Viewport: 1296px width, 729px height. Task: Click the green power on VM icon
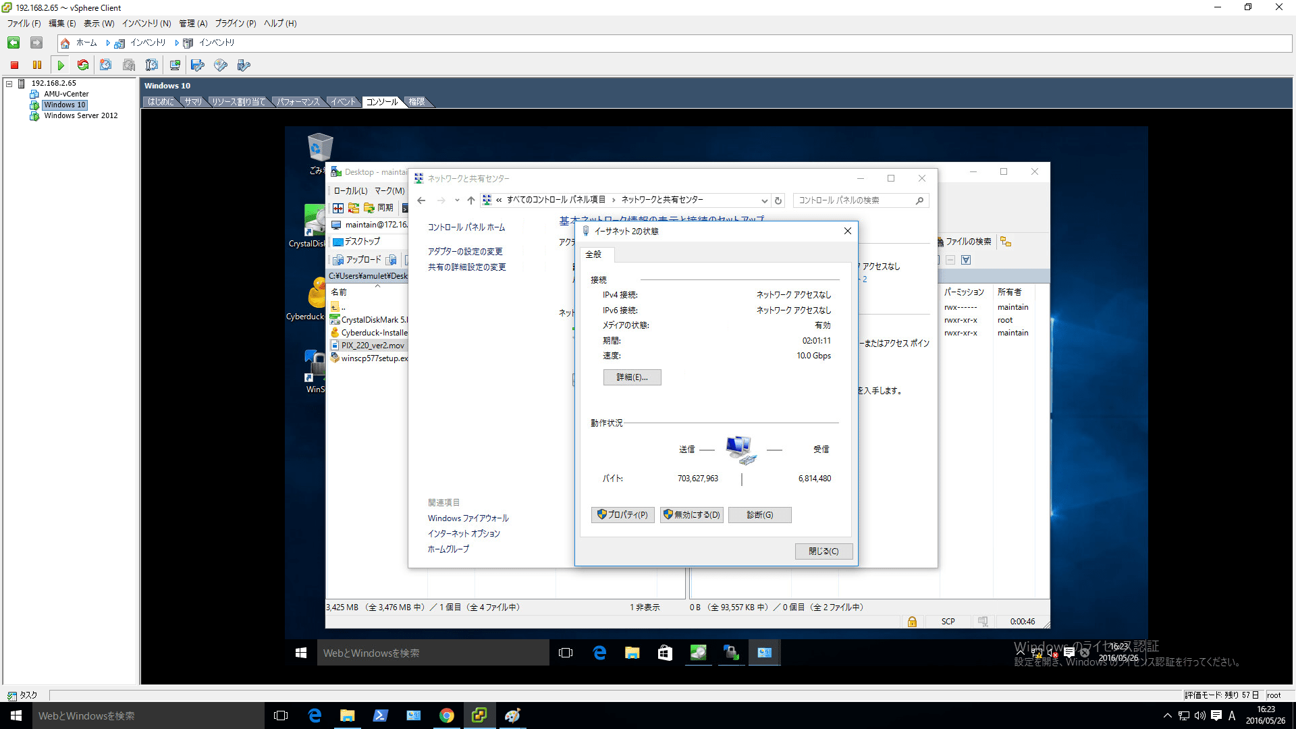point(61,65)
